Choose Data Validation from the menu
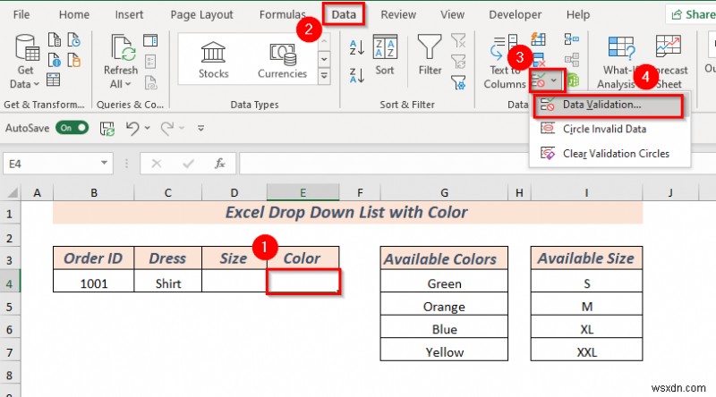The image size is (716, 397). [x=601, y=105]
